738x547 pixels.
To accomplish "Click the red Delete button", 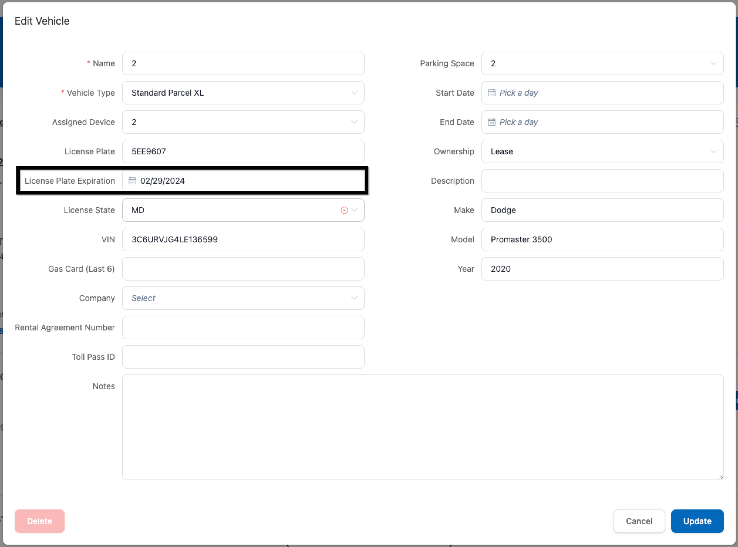I will (39, 521).
